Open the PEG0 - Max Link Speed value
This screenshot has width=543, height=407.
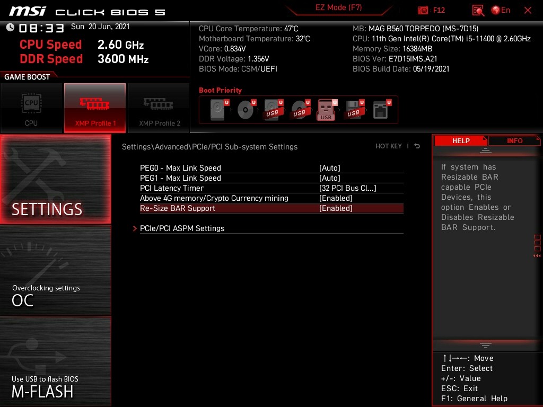(329, 168)
